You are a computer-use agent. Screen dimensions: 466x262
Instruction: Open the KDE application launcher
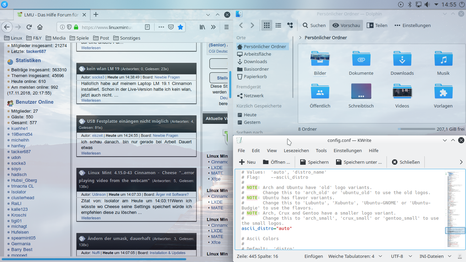point(5,4)
